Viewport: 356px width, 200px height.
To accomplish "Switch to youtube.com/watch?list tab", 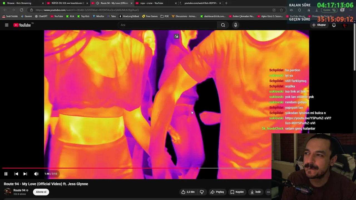I will click(x=200, y=3).
